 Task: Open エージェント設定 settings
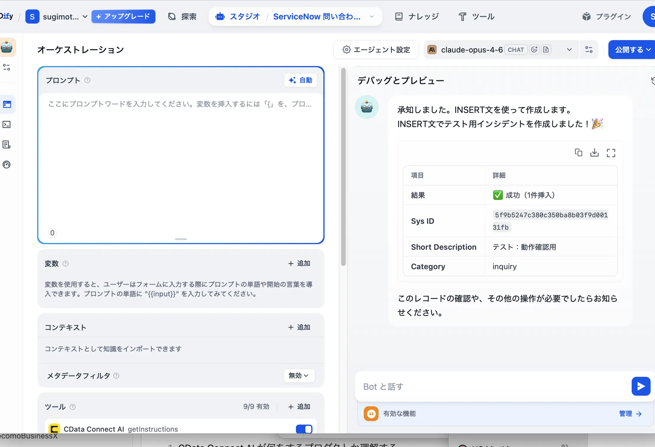coord(376,50)
